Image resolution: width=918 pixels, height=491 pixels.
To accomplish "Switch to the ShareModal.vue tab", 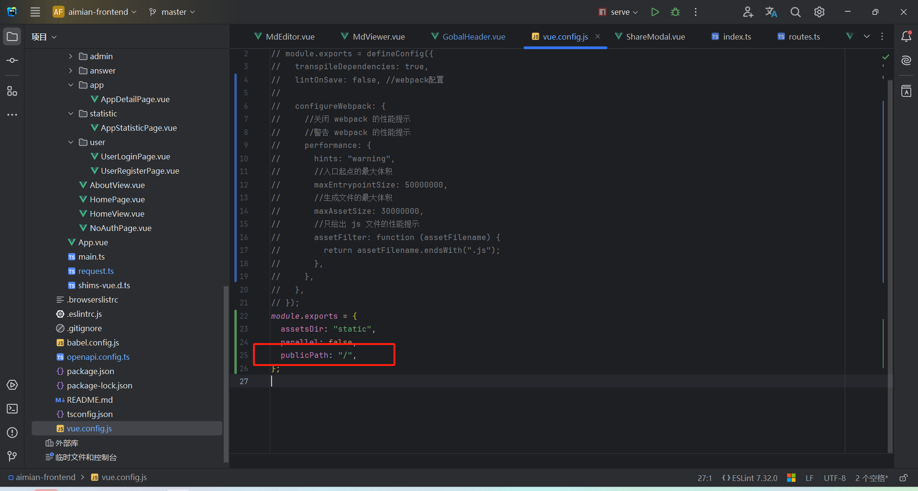I will pyautogui.click(x=655, y=37).
